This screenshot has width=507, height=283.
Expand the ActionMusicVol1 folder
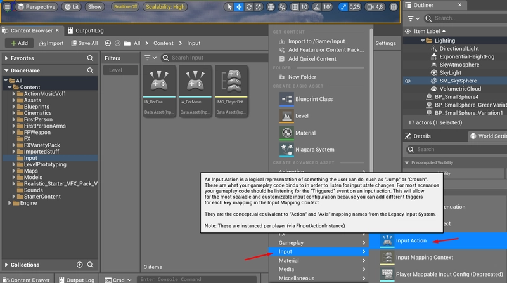point(13,93)
